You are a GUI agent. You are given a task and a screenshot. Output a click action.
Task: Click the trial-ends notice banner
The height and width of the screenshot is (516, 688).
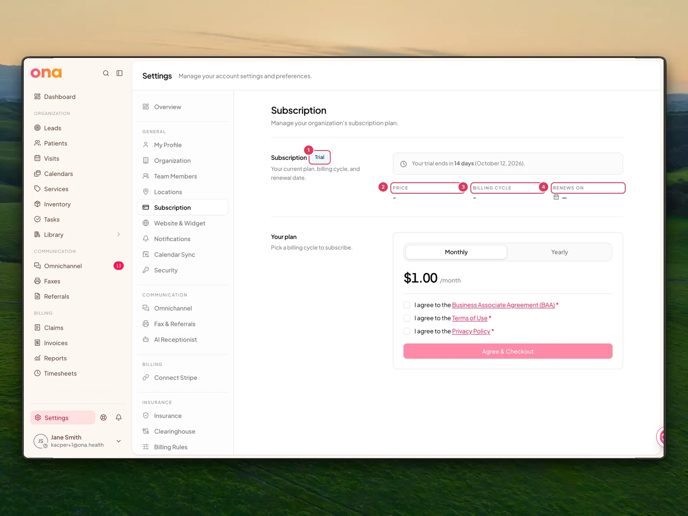(x=508, y=164)
